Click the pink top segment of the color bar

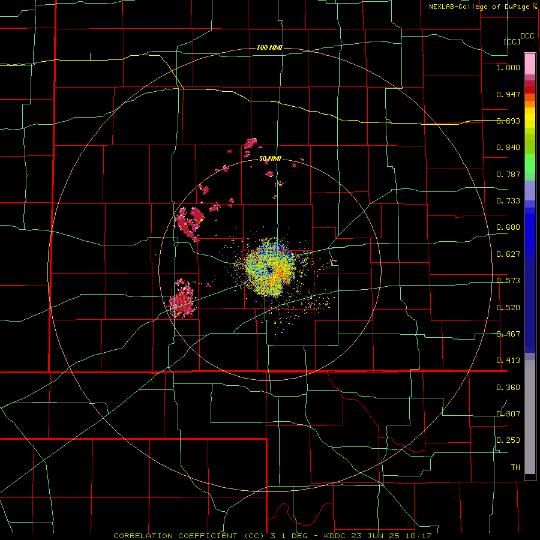coord(530,64)
